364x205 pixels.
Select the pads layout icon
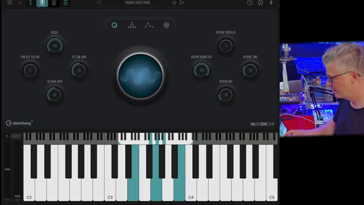[x=53, y=3]
